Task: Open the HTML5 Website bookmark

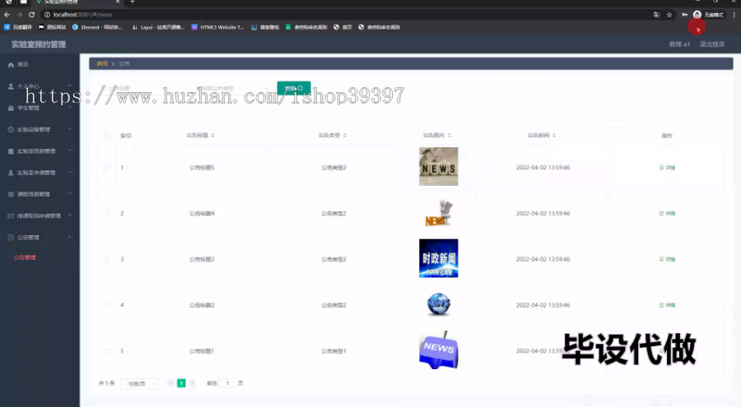Action: (217, 27)
